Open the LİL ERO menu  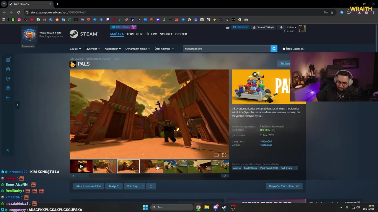(151, 34)
